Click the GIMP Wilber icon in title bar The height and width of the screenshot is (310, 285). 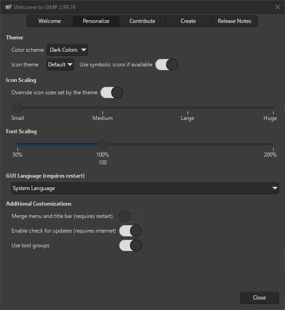click(7, 7)
